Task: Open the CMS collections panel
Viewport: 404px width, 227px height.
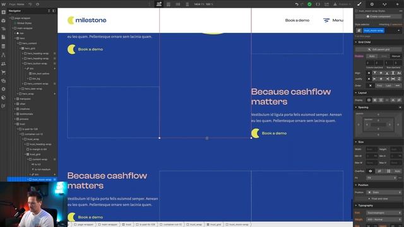Action: tap(3, 46)
